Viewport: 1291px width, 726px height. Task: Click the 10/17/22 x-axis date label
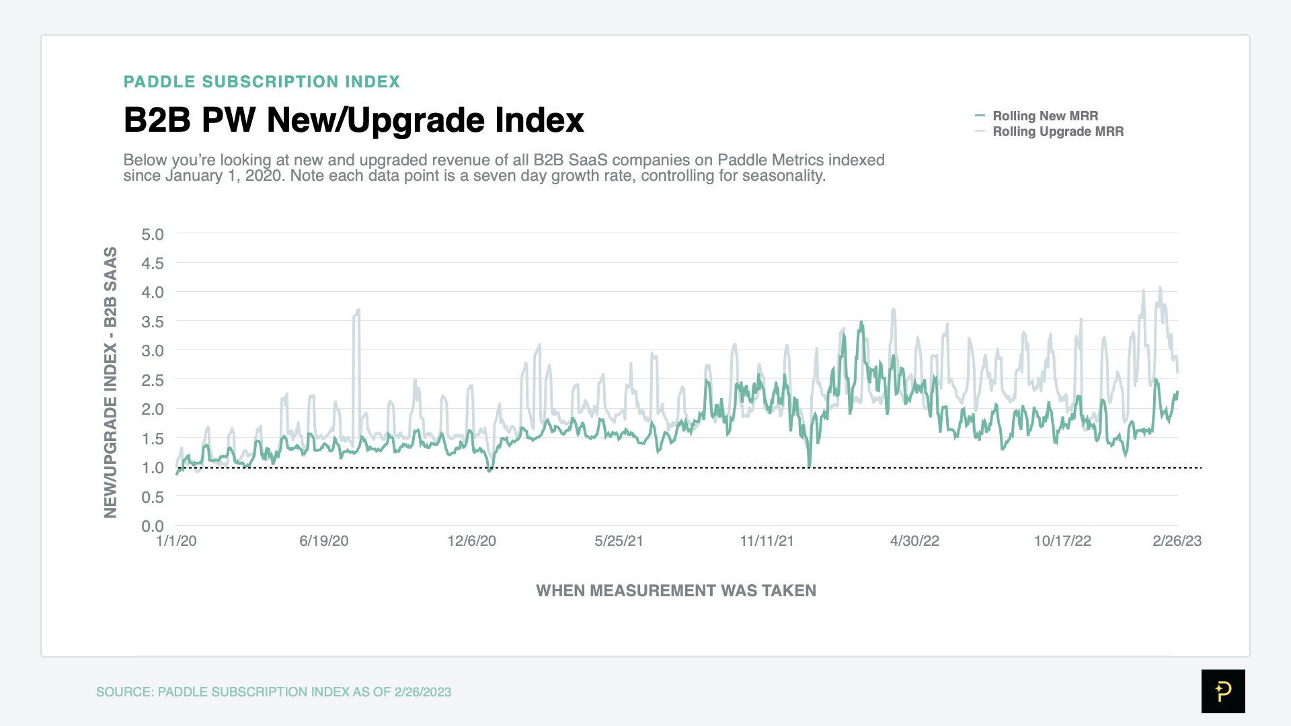tap(1062, 541)
